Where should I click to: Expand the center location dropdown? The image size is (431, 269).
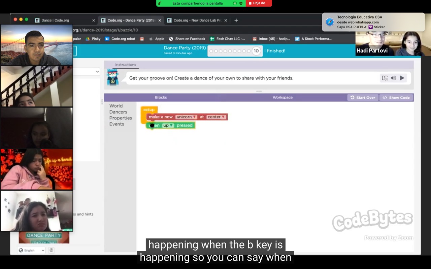(x=216, y=117)
